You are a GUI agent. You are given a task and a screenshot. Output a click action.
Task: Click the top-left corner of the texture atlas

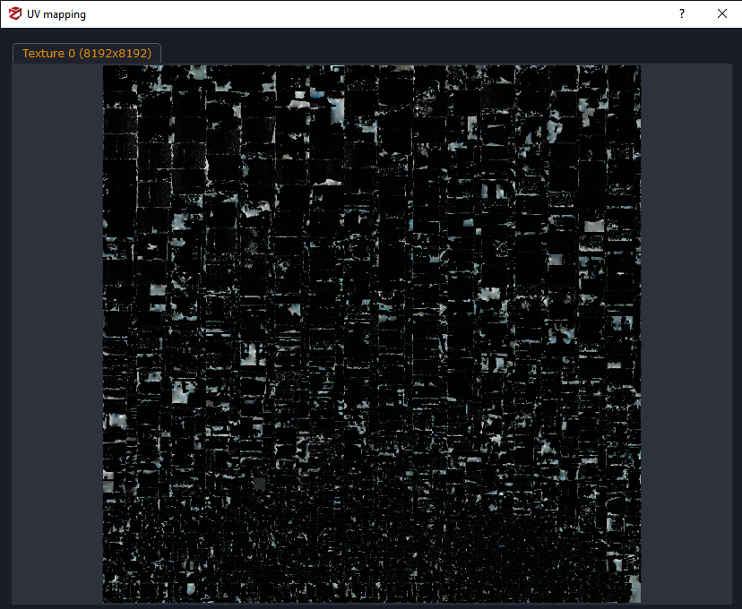(106, 68)
